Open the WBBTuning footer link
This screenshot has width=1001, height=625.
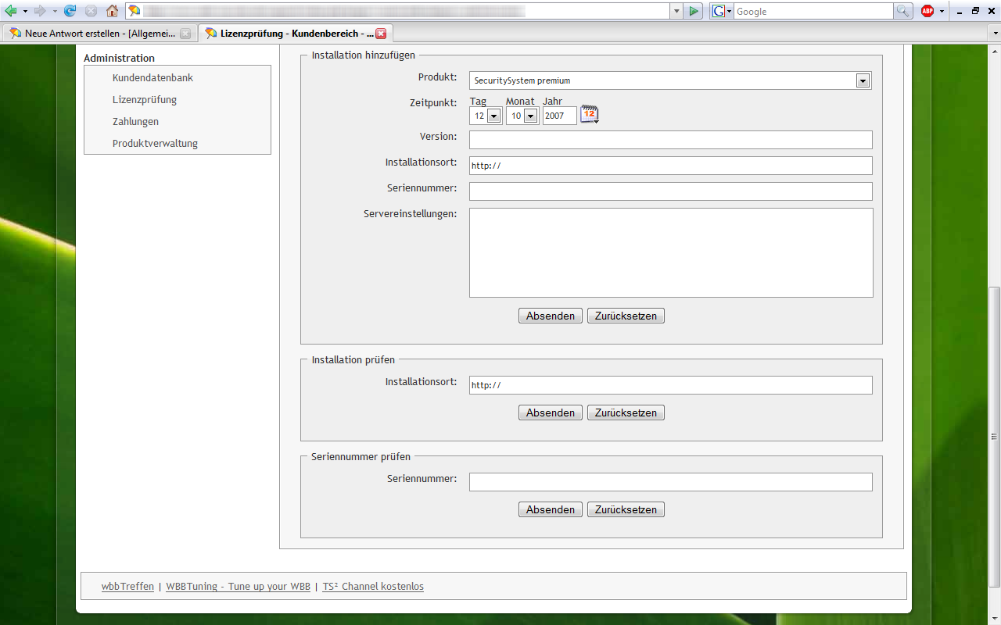[238, 587]
